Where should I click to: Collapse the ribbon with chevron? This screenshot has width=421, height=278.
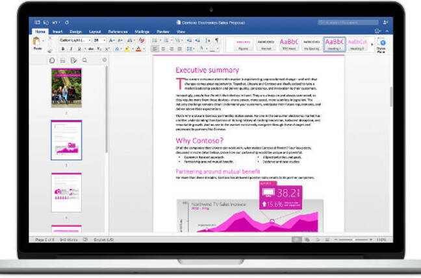click(x=387, y=31)
